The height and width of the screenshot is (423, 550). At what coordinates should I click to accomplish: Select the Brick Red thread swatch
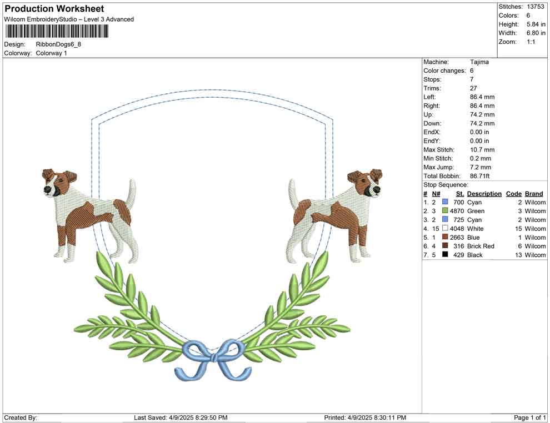[x=444, y=246]
